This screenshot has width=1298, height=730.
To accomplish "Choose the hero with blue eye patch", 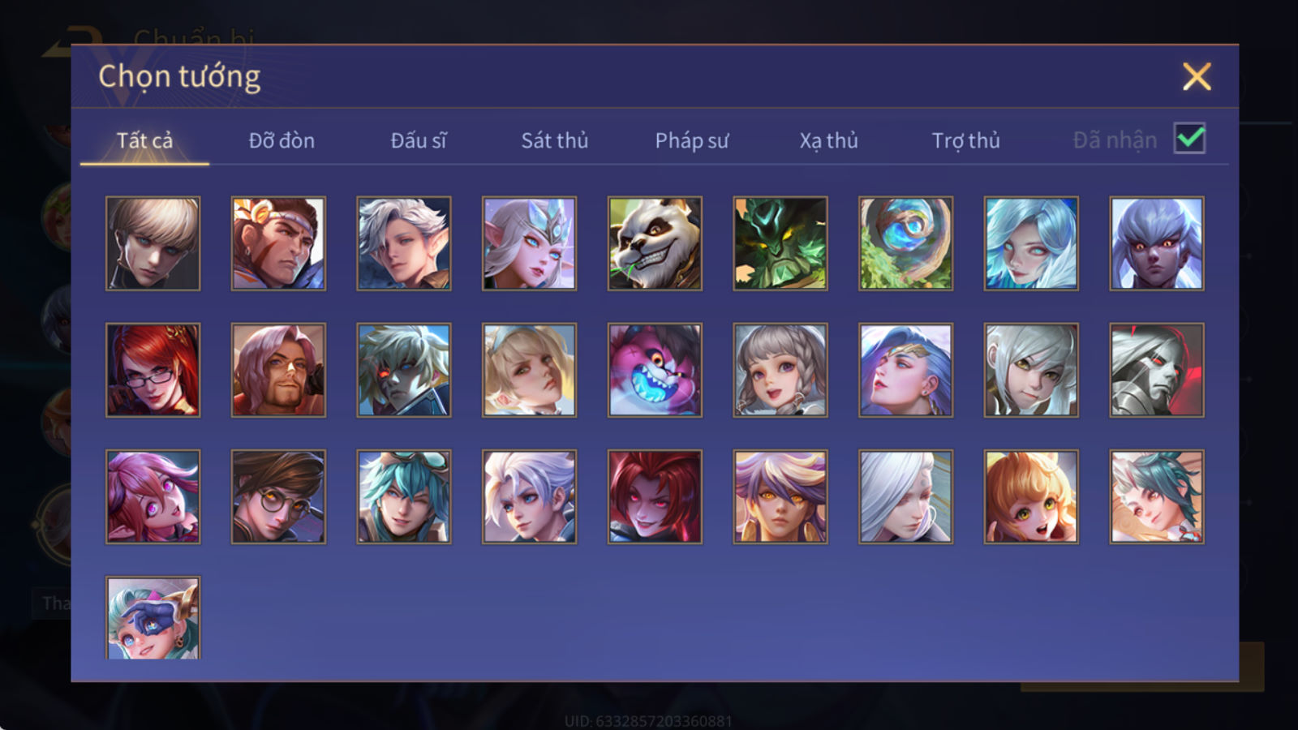I will pos(153,618).
